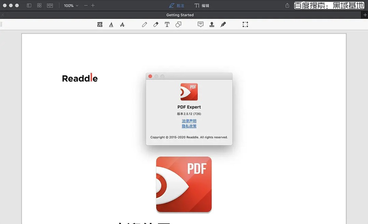Select the shapes tool
This screenshot has width=368, height=224.
(x=179, y=24)
